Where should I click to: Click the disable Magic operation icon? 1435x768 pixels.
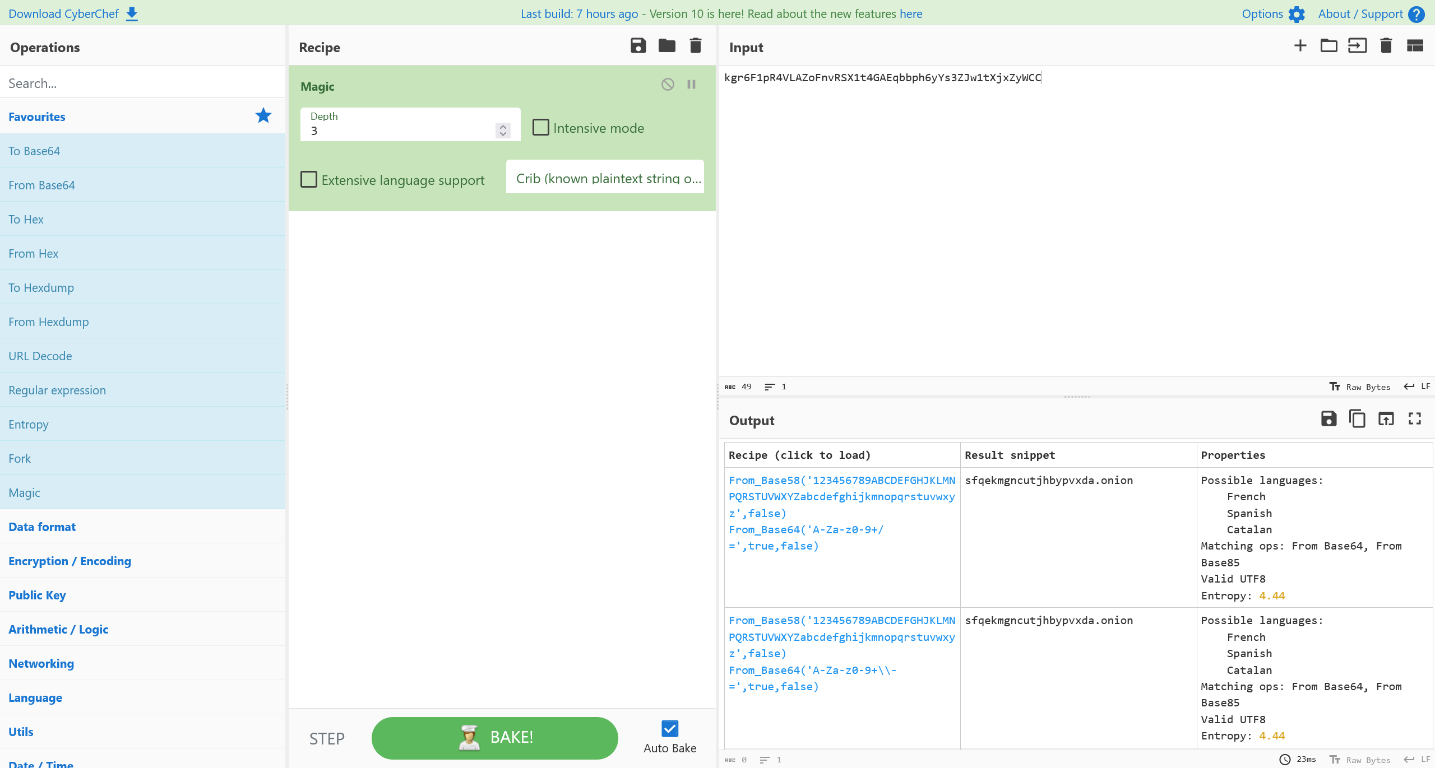(668, 83)
